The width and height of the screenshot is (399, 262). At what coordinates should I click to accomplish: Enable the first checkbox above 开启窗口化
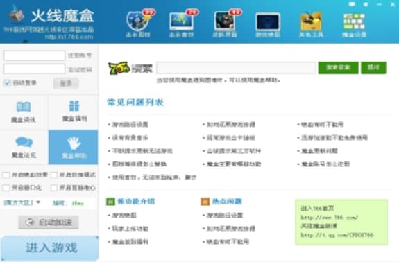point(6,175)
